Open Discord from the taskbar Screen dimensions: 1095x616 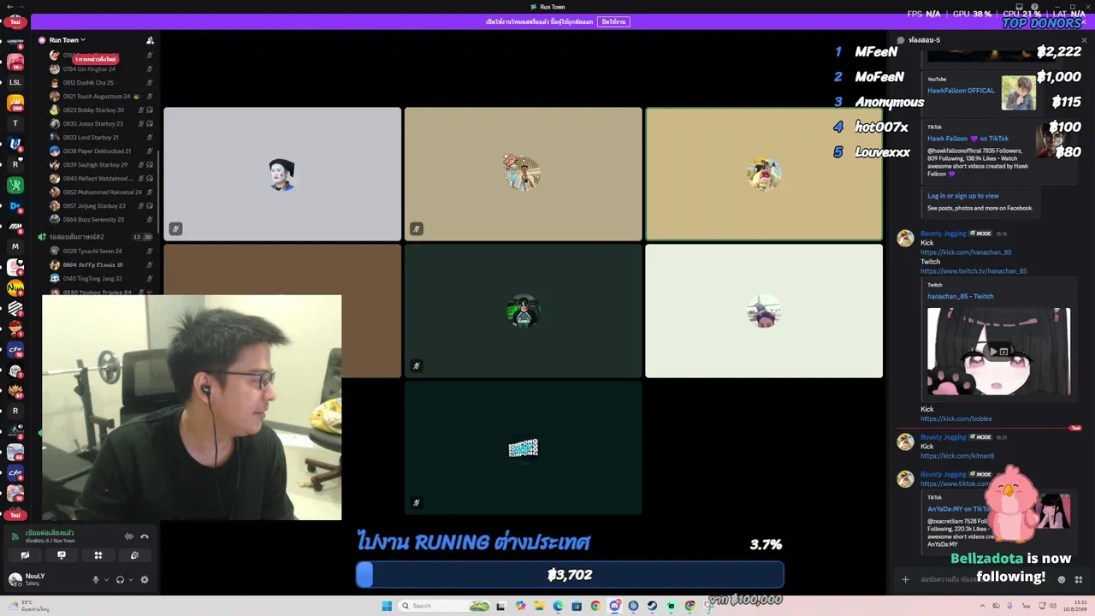coord(614,606)
